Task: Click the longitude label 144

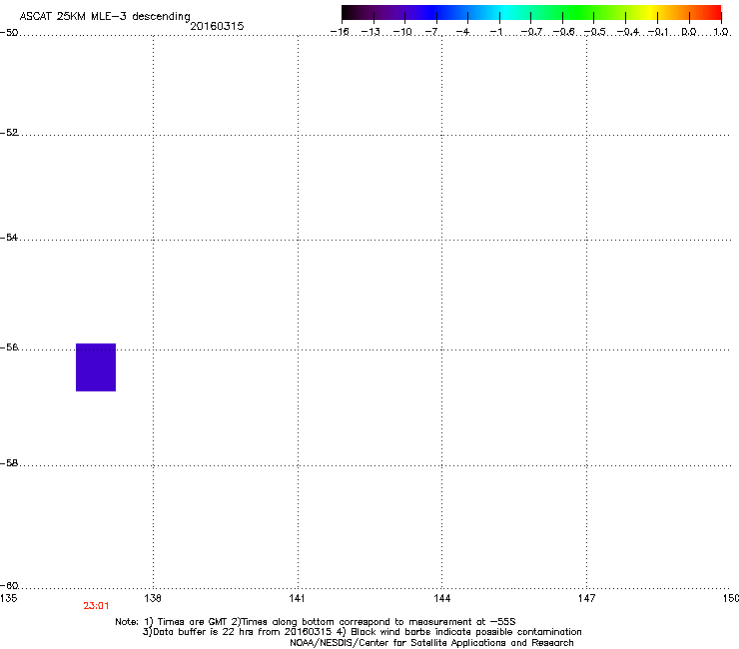Action: click(442, 598)
